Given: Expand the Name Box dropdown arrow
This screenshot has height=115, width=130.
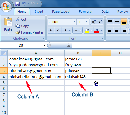Looking at the screenshot, I should tap(44, 46).
